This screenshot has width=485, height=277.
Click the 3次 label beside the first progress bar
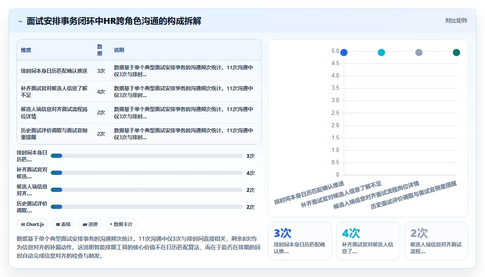tap(251, 156)
